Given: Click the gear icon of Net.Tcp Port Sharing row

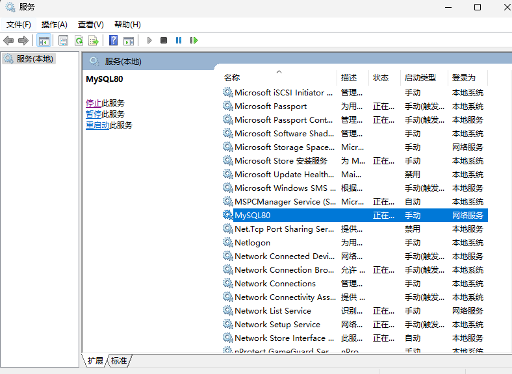Looking at the screenshot, I should [227, 229].
